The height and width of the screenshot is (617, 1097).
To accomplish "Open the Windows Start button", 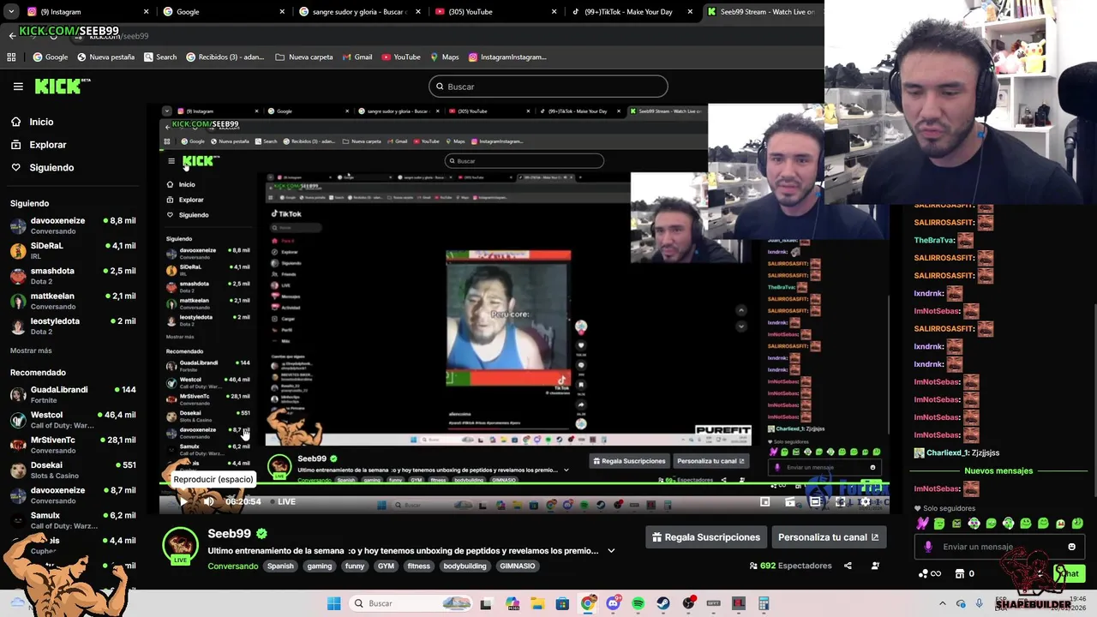I will coord(333,603).
